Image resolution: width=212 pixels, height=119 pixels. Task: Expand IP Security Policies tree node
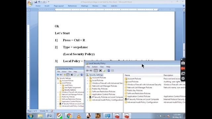(87, 97)
